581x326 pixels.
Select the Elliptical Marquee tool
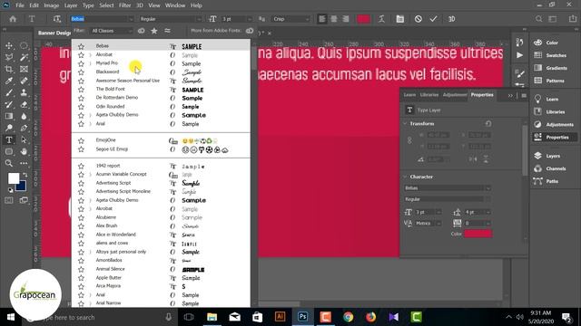pos(24,45)
